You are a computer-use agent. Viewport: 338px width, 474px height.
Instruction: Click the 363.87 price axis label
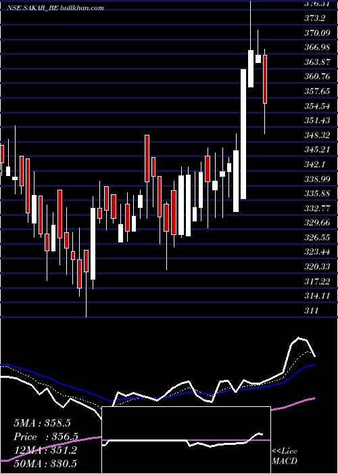(317, 62)
